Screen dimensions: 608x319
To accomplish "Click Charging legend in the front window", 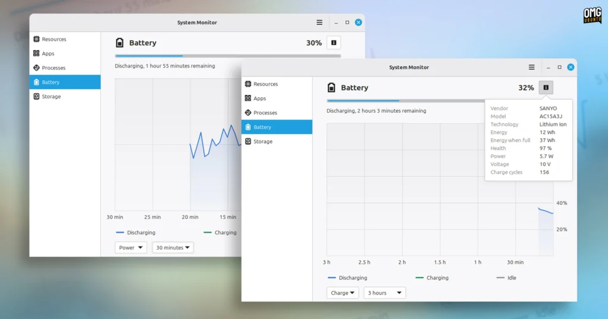I will (432, 278).
